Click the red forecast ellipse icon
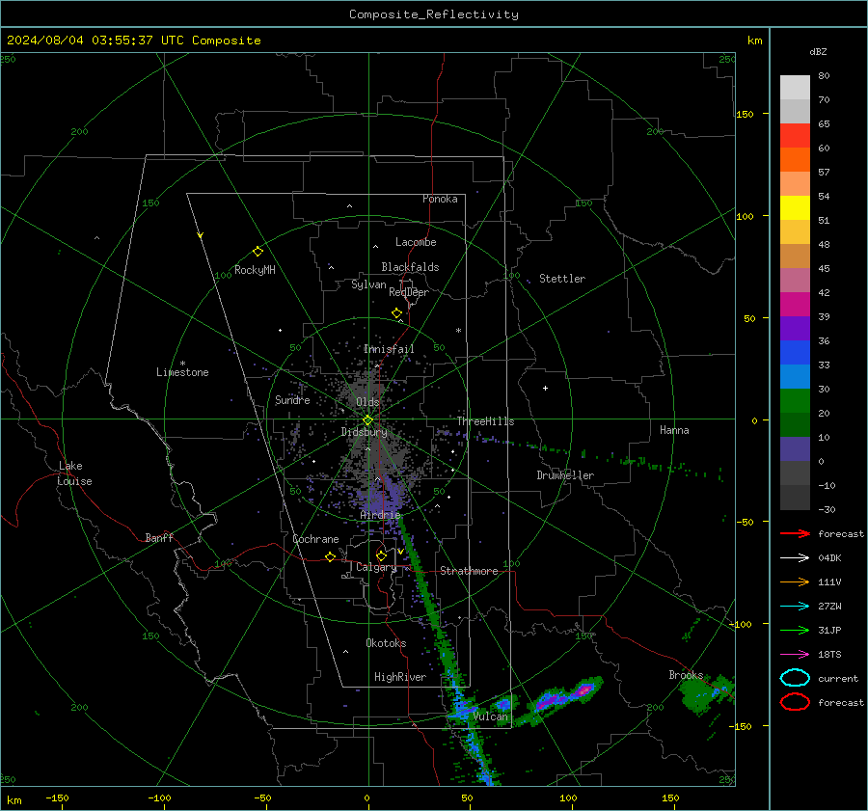Screen dimensions: 868x811 pos(795,702)
